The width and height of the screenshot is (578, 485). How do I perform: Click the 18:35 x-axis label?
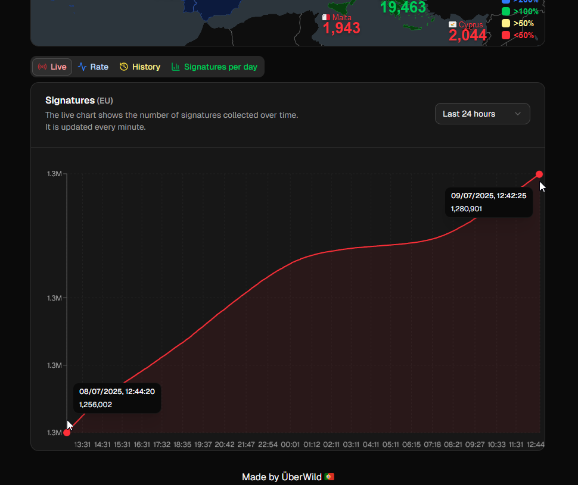coord(182,445)
